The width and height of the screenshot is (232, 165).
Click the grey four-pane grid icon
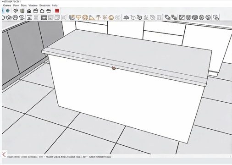(x=159, y=17)
